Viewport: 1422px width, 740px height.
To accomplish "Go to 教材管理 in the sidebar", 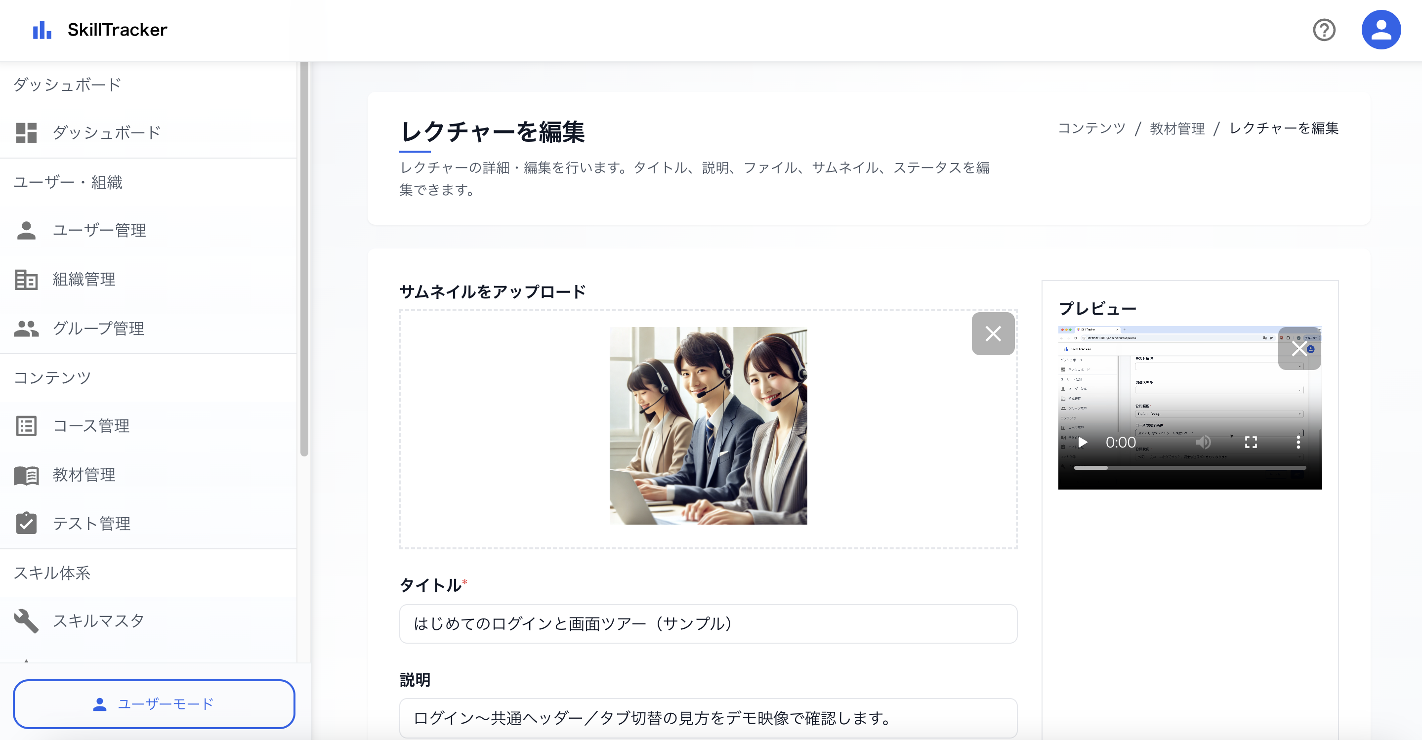I will click(x=84, y=475).
